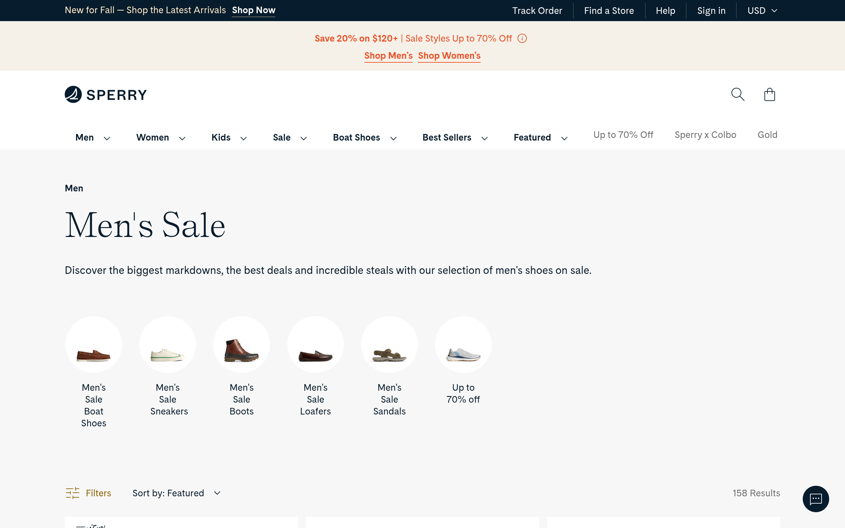Click the Filters label text

pyautogui.click(x=98, y=493)
